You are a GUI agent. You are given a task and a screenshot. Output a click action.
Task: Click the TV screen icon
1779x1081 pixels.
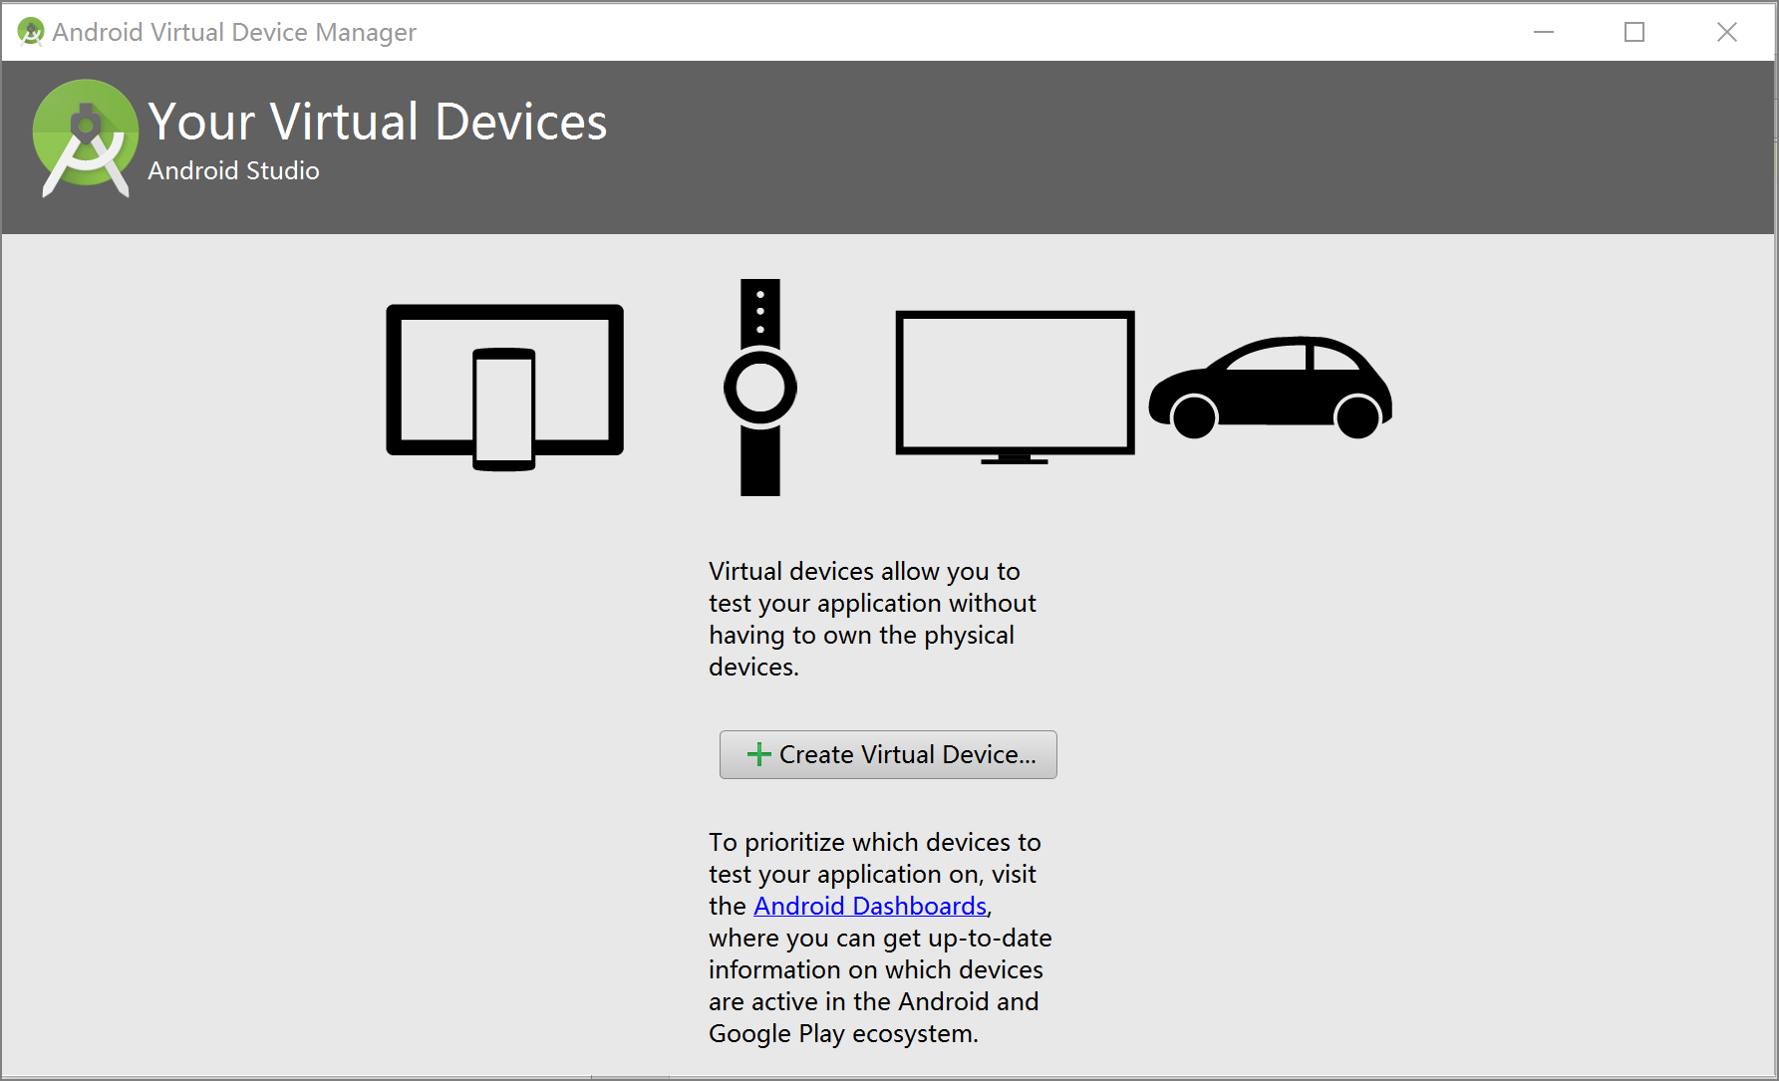click(1015, 388)
